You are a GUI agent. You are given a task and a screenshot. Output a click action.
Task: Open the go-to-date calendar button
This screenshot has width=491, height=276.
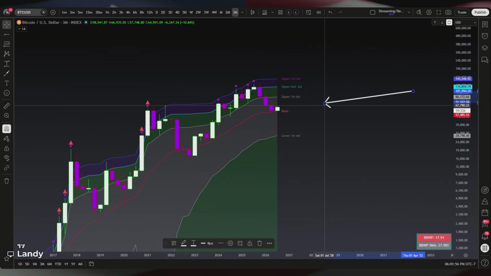pos(91,264)
